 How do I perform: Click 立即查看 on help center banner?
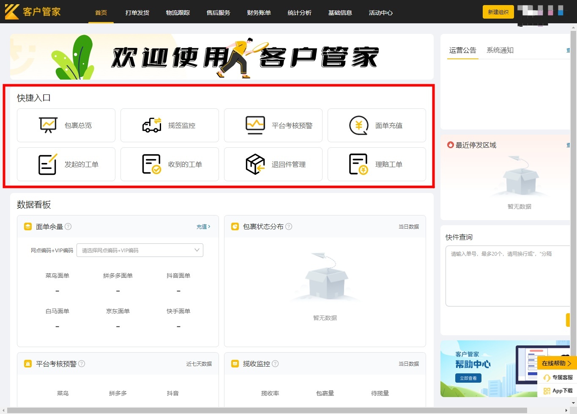pyautogui.click(x=468, y=378)
